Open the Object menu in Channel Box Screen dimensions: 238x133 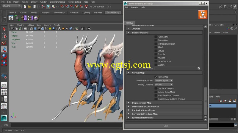217,33
